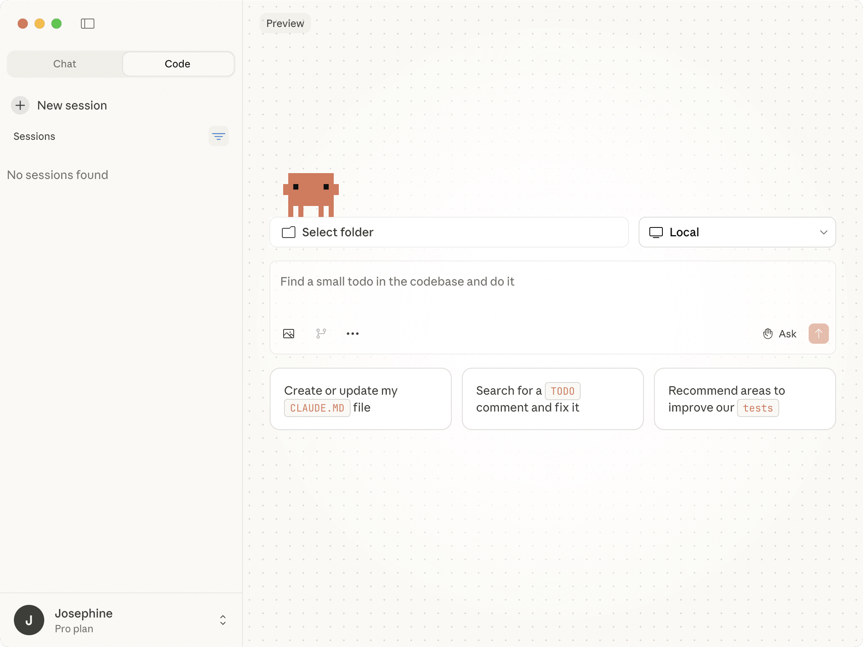The image size is (863, 647).
Task: Click the folder icon in Select folder
Action: pos(289,232)
